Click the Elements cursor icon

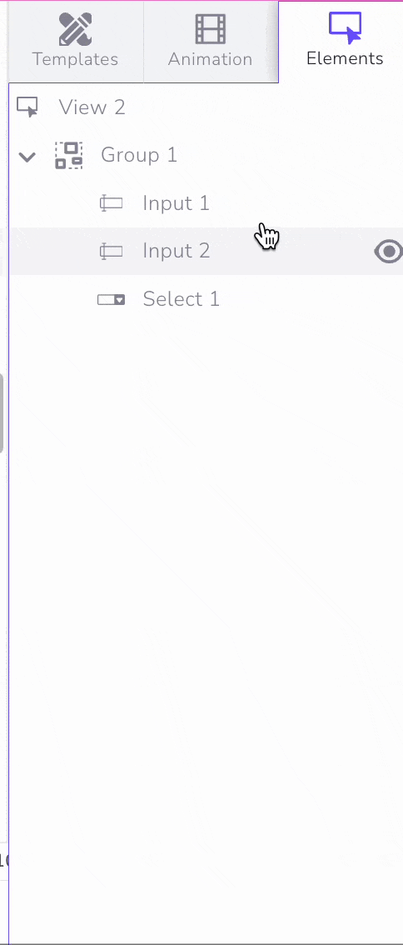[346, 27]
